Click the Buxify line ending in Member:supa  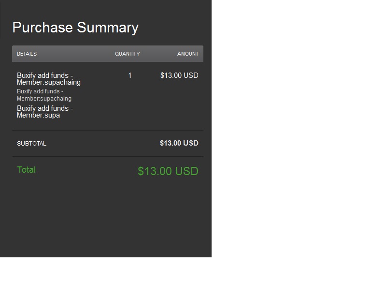(44, 112)
